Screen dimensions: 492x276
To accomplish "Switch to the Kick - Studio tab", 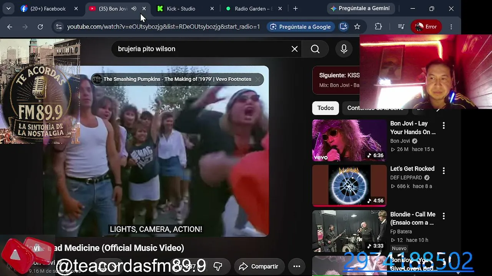I will [181, 8].
